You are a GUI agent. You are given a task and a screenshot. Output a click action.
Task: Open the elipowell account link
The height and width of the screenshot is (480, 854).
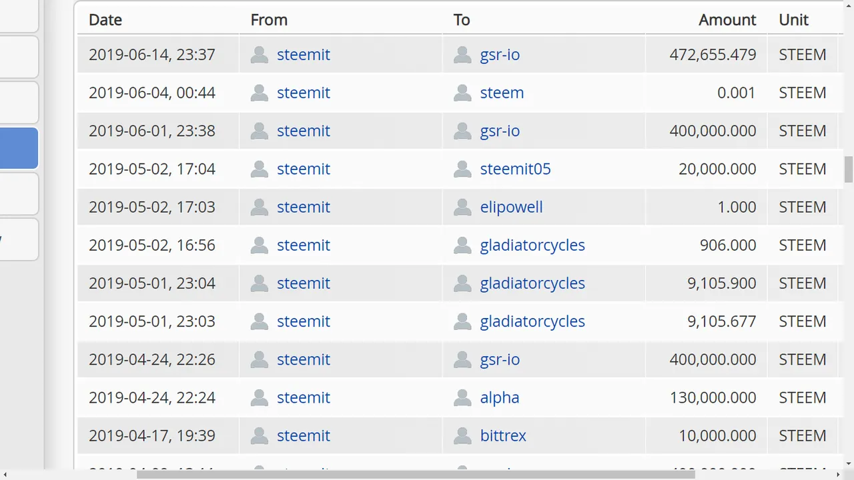click(x=511, y=207)
